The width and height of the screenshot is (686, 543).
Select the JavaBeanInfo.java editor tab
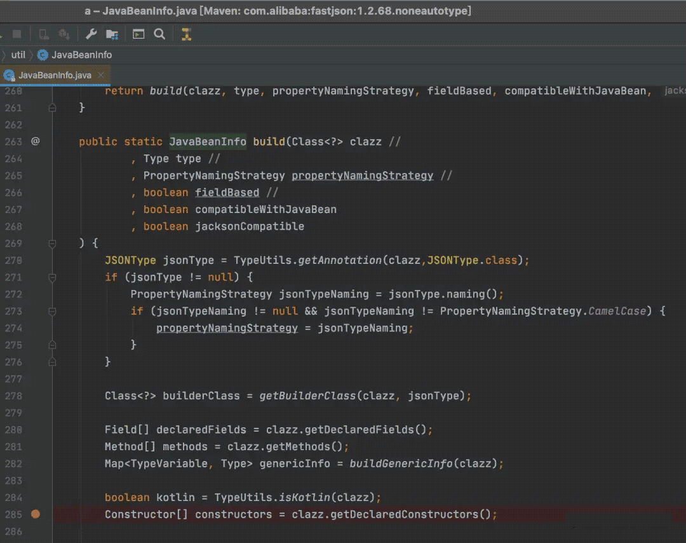[x=55, y=75]
